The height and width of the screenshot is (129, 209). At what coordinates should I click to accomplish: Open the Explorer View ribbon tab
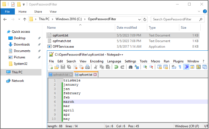pyautogui.click(x=53, y=12)
